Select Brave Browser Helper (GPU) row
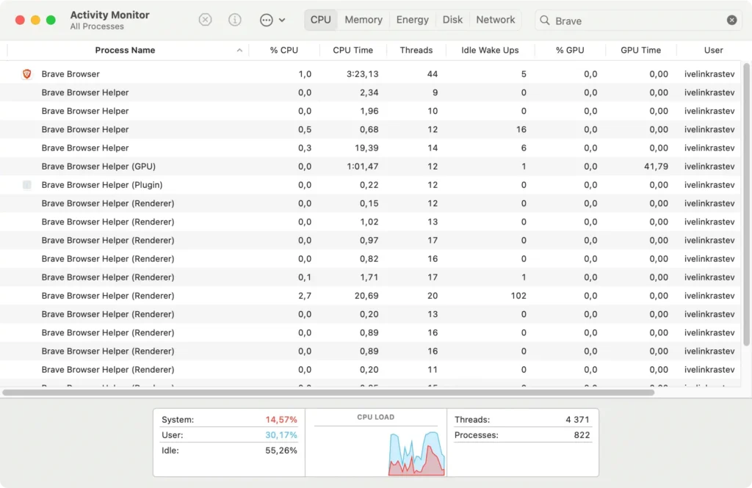The height and width of the screenshot is (488, 752). 370,167
